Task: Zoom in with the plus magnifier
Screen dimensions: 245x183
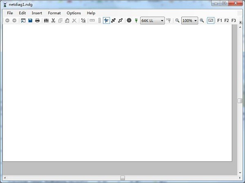Action: (202, 20)
